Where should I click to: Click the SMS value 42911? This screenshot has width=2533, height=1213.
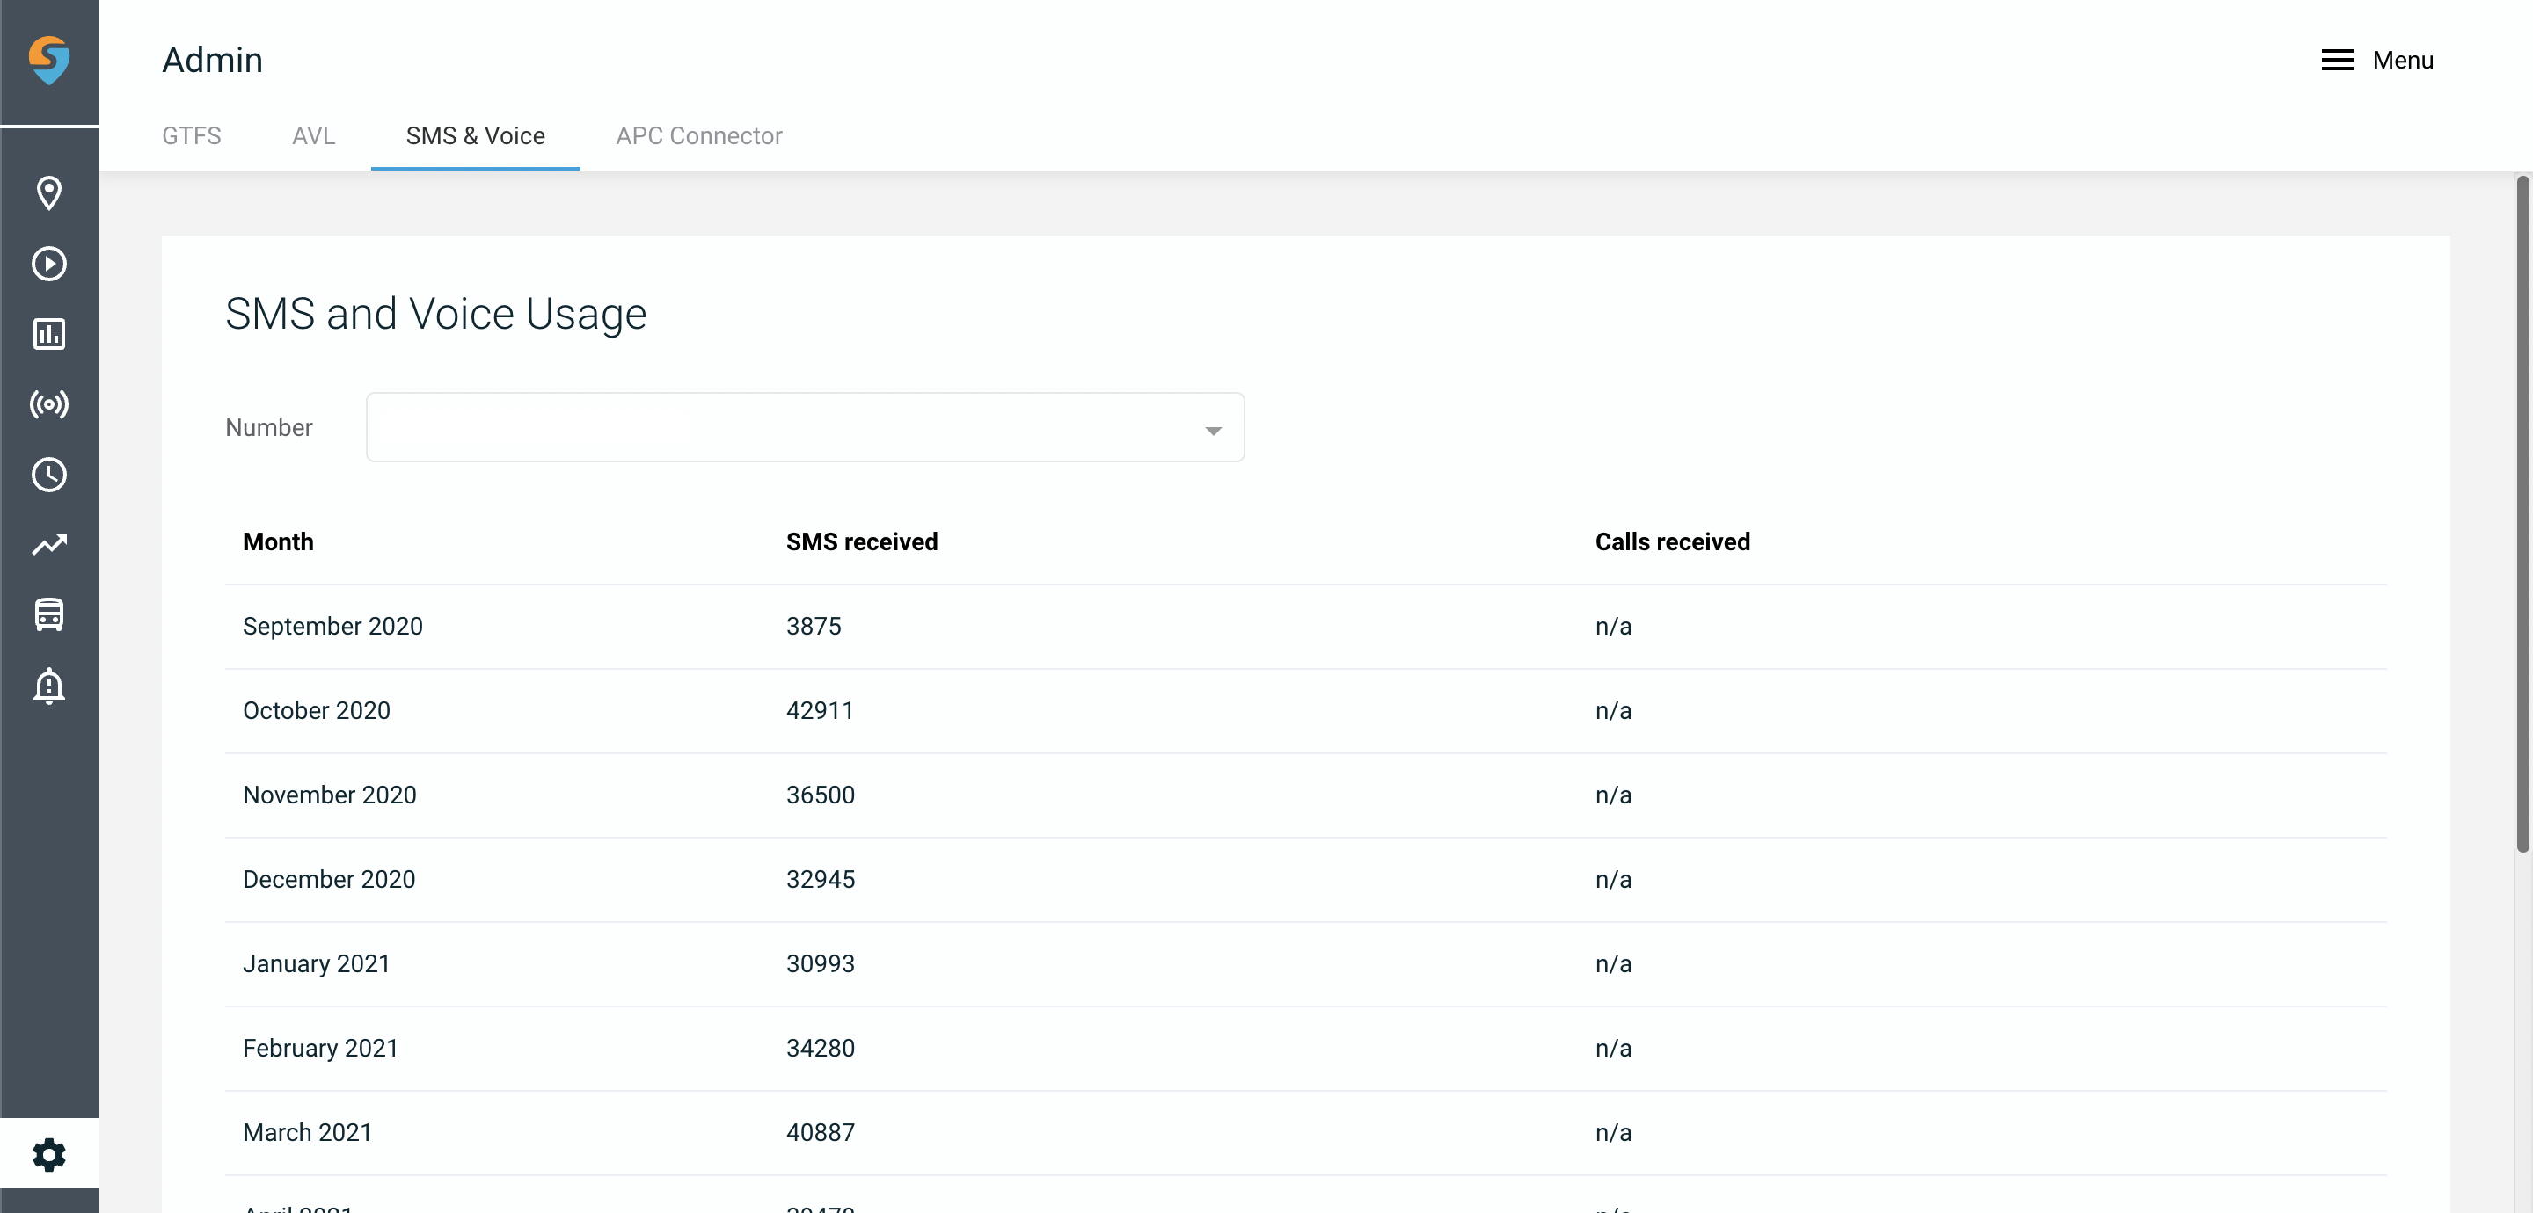coord(819,711)
